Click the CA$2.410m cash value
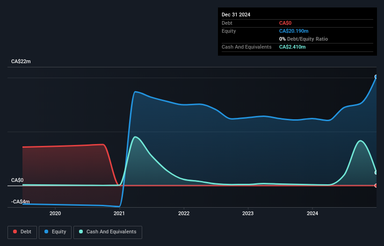The width and height of the screenshot is (384, 246). pyautogui.click(x=292, y=47)
